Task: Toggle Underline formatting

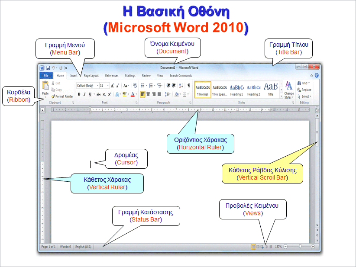Action: pos(90,94)
